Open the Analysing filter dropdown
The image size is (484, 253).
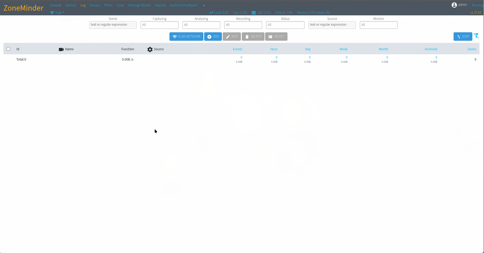pos(201,25)
